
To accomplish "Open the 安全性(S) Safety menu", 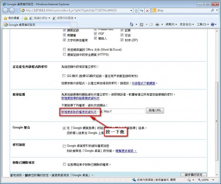I will [x=187, y=24].
